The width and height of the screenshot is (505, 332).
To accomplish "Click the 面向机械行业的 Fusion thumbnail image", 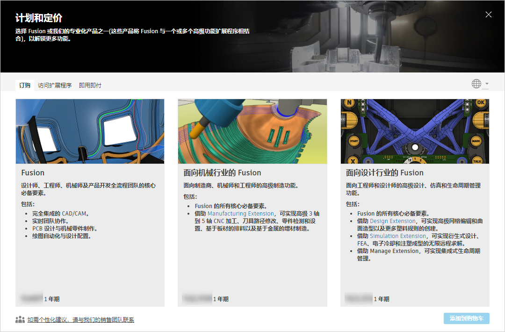I will point(252,131).
